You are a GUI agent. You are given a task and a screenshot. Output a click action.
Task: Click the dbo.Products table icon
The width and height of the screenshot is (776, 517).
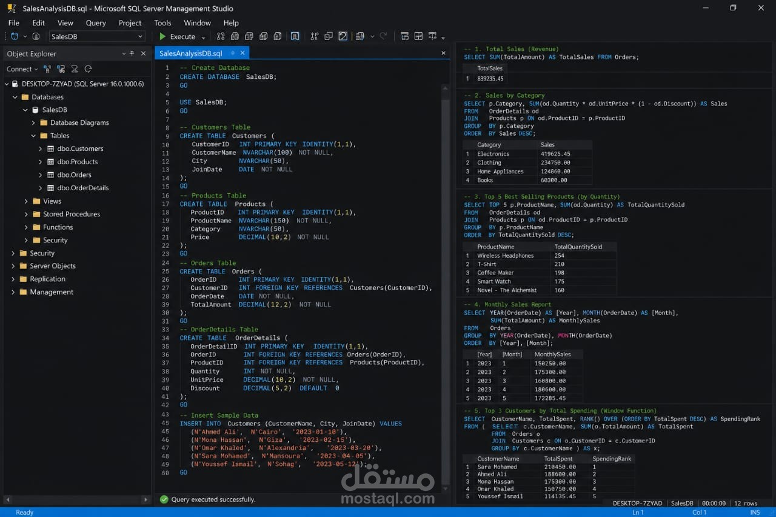50,162
